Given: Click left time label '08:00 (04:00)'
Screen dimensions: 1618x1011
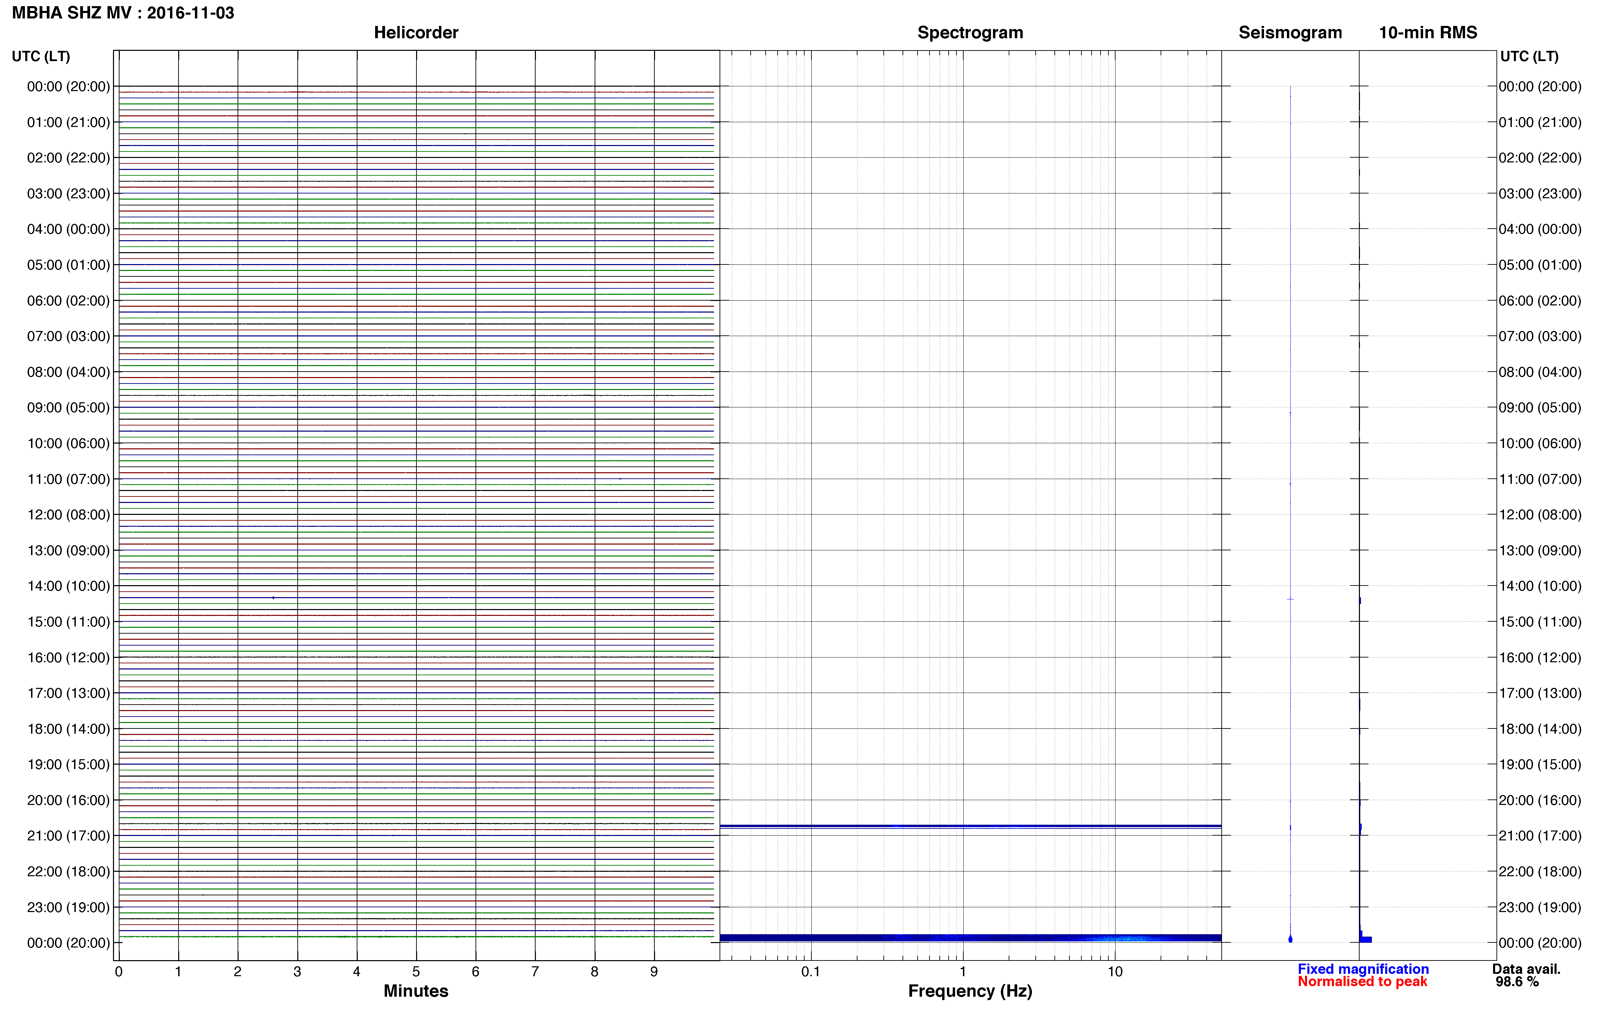Looking at the screenshot, I should 68,372.
